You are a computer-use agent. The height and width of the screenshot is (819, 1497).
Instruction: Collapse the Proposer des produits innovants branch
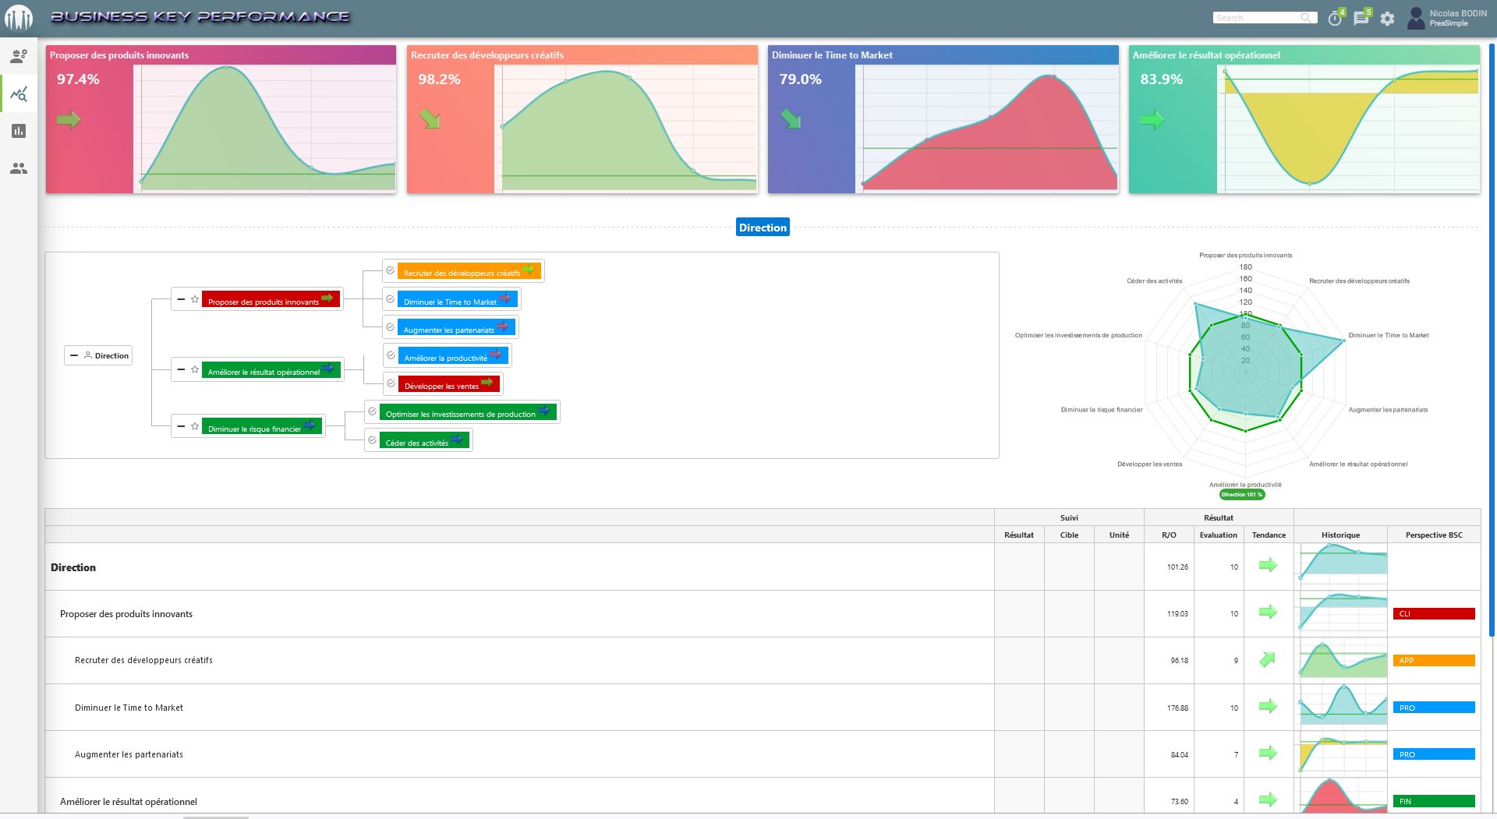tap(181, 299)
